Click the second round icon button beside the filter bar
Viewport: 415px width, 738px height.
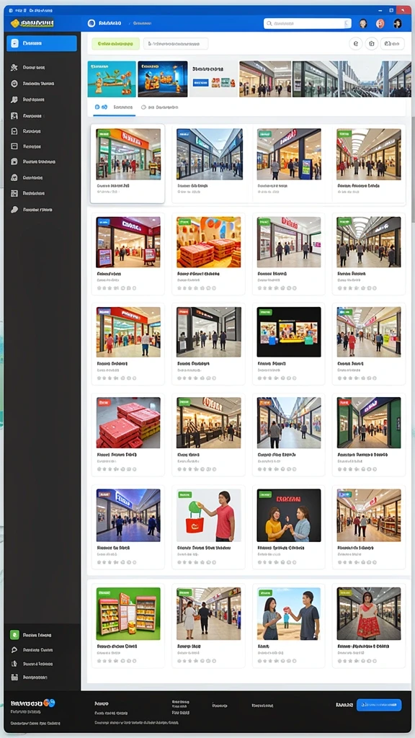pos(371,44)
